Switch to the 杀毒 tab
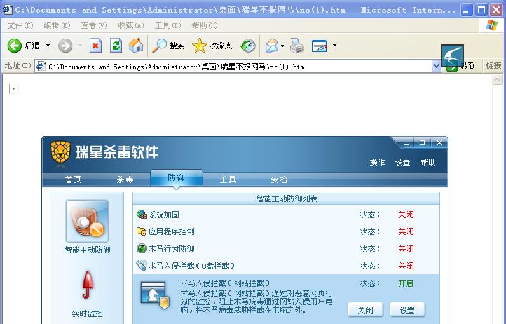Image resolution: width=506 pixels, height=324 pixels. [x=125, y=180]
